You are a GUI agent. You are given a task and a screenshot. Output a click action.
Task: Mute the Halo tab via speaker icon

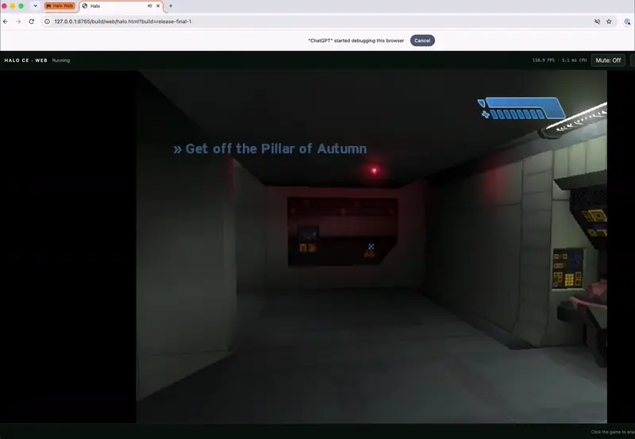[149, 6]
